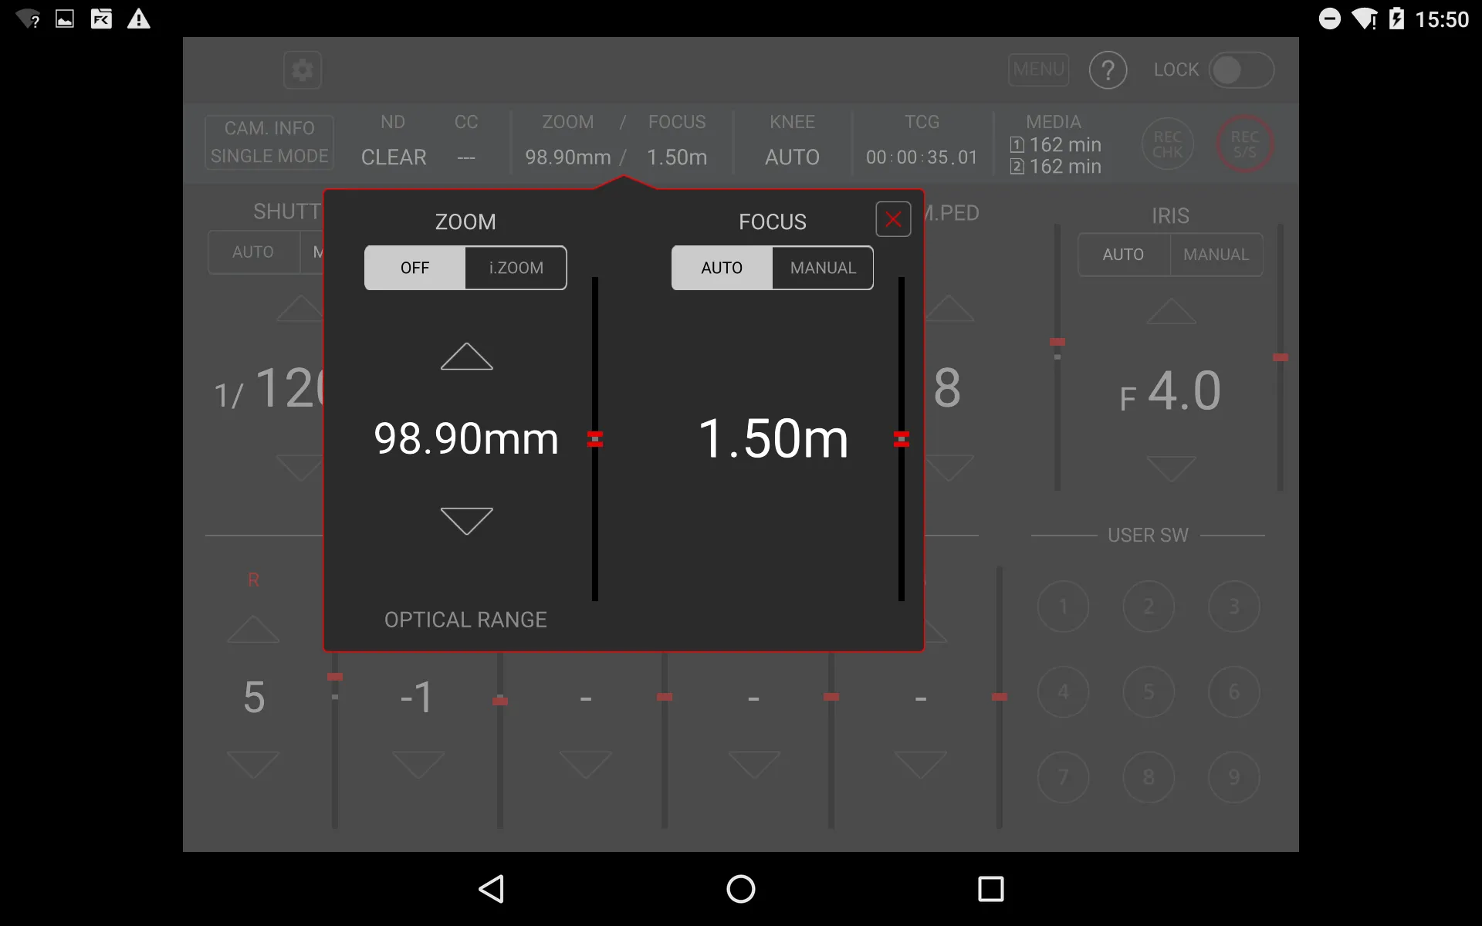Set shutter to AUTO
Viewport: 1482px width, 926px height.
(253, 252)
